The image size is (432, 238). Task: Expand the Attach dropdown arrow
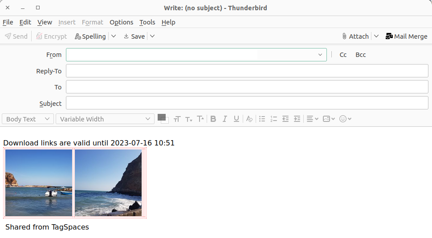point(376,36)
